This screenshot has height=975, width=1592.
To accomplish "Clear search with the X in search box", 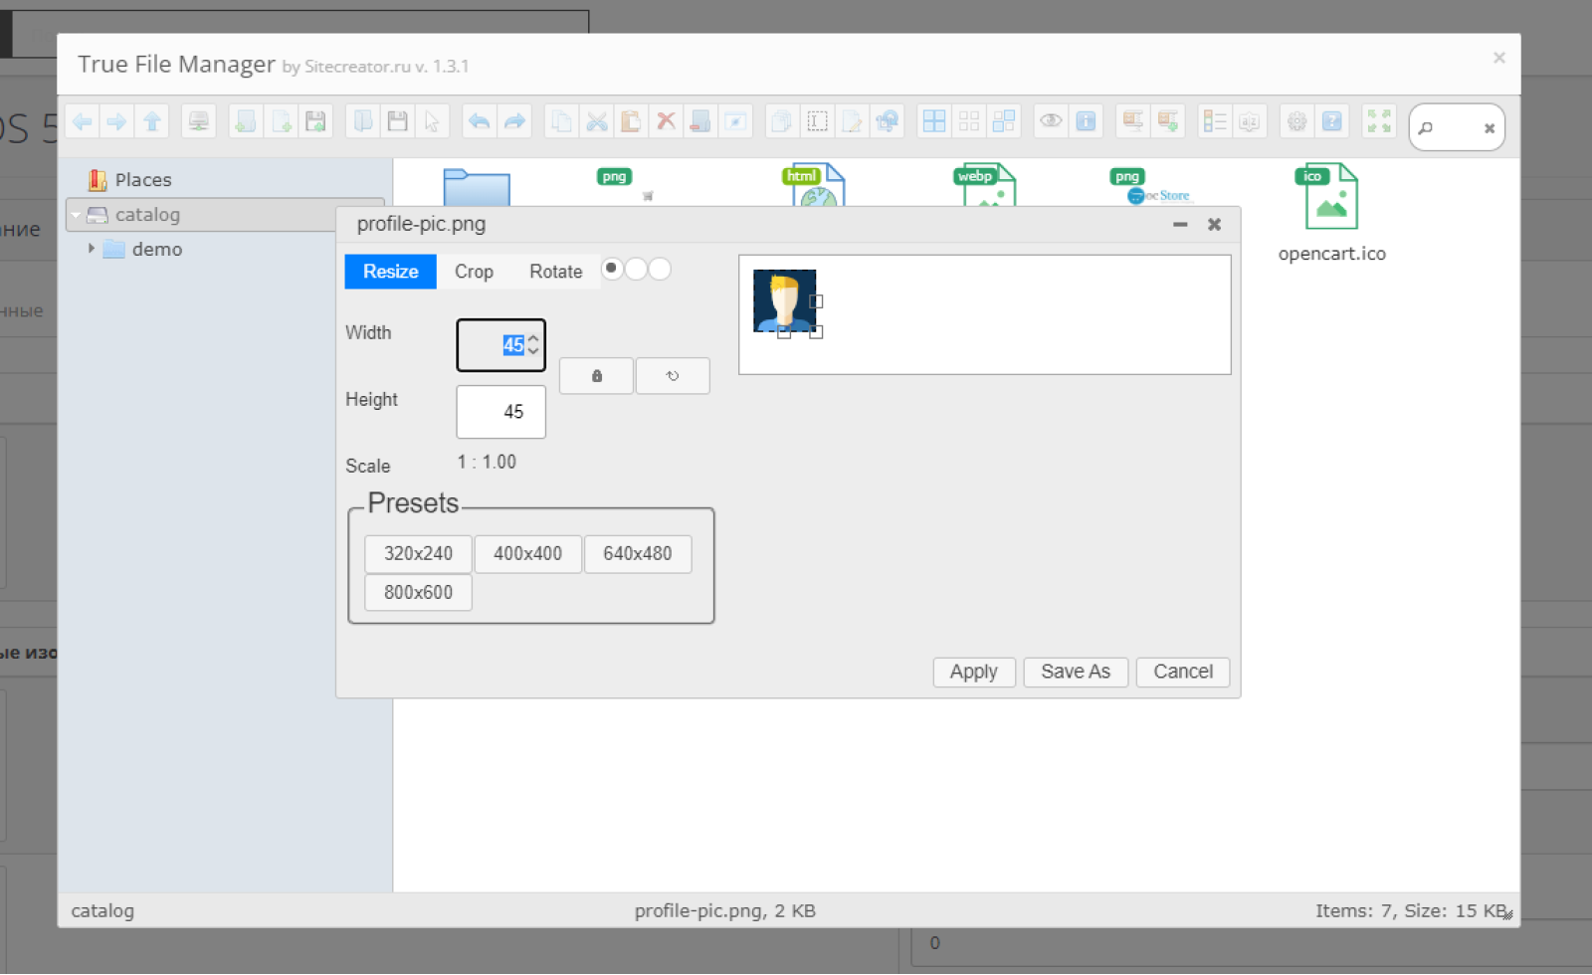I will point(1490,128).
